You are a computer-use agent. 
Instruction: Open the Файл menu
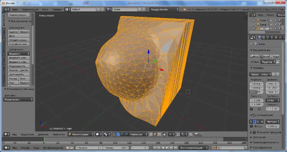[x=15, y=10]
